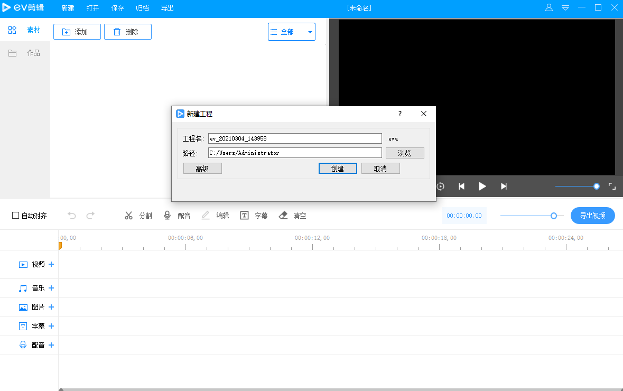Click the 清空 eraser tool
Viewport: 623px width, 391px height.
pos(292,216)
